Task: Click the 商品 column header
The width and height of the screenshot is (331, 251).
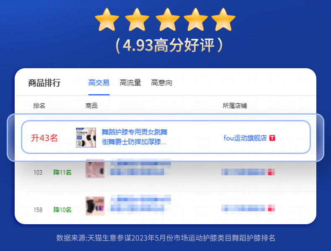Action: 91,105
